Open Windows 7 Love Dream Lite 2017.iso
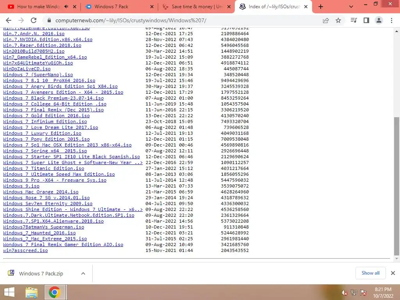Image resolution: width=400 pixels, height=300 pixels. (x=50, y=128)
